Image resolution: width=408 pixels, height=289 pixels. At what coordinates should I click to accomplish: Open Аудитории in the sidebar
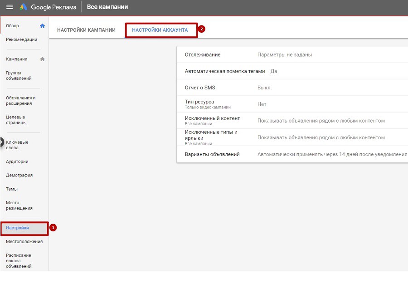point(17,161)
